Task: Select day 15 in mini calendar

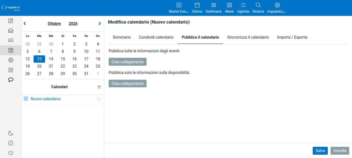Action: [x=63, y=59]
